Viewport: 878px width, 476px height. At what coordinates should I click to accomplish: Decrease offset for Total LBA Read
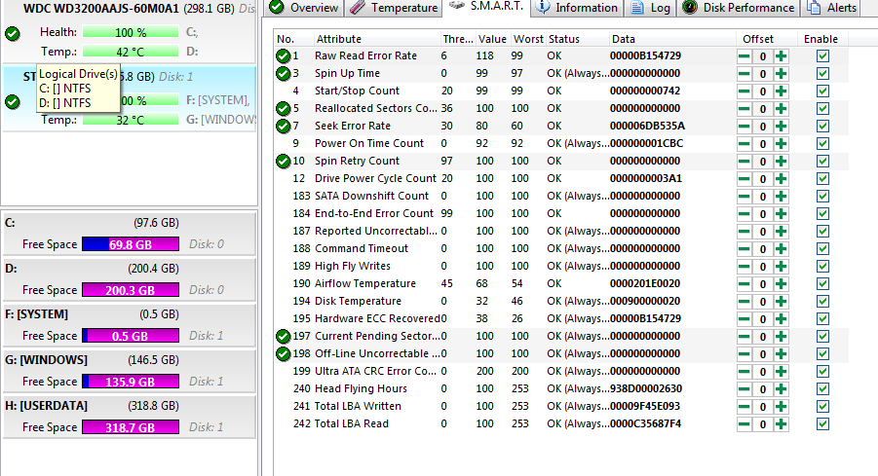(x=744, y=424)
